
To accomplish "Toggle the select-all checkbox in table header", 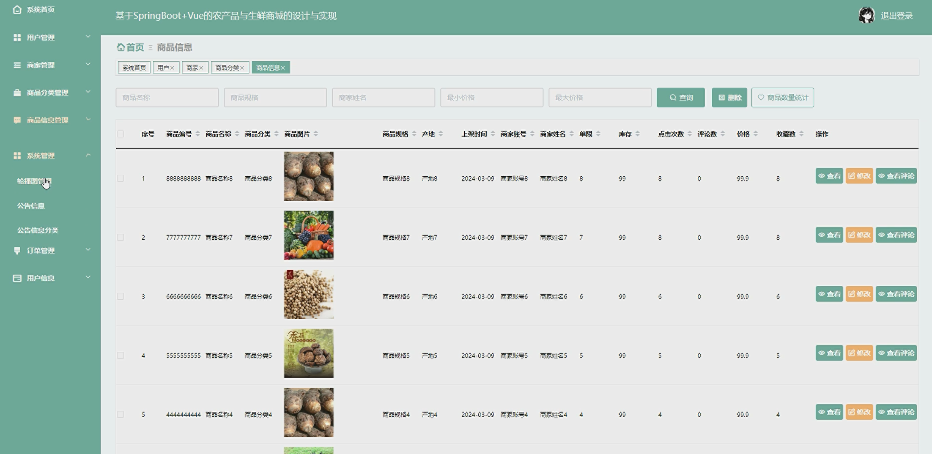I will (121, 134).
